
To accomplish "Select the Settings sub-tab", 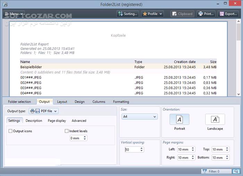I will coord(14,121).
